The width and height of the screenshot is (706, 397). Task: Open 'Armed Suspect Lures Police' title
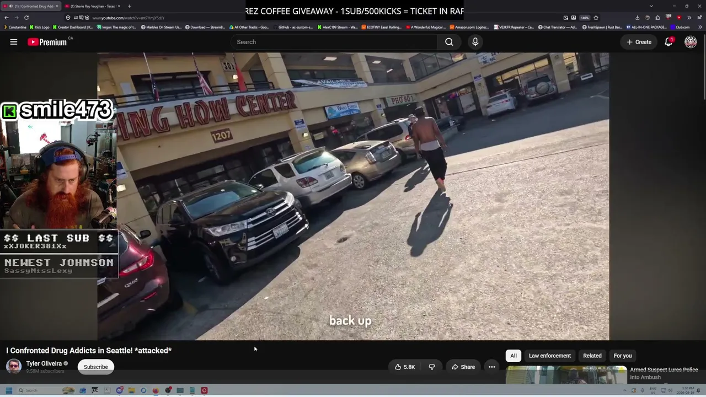pos(664,373)
